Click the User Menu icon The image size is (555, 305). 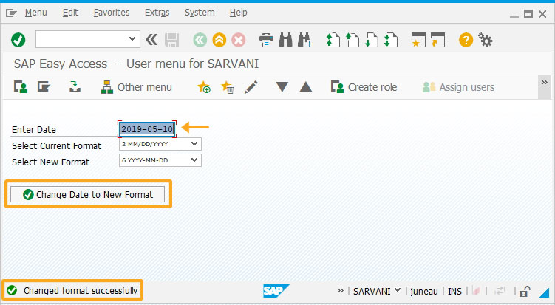[21, 87]
